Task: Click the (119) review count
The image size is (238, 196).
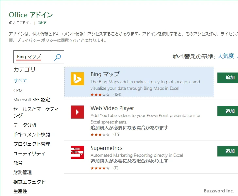Action: point(117,134)
